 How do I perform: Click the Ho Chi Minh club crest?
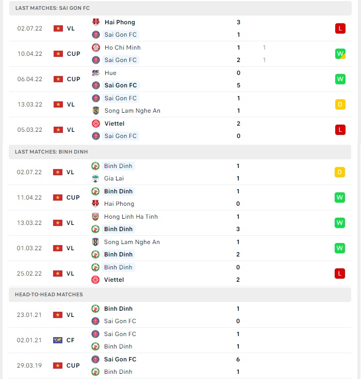pos(96,48)
